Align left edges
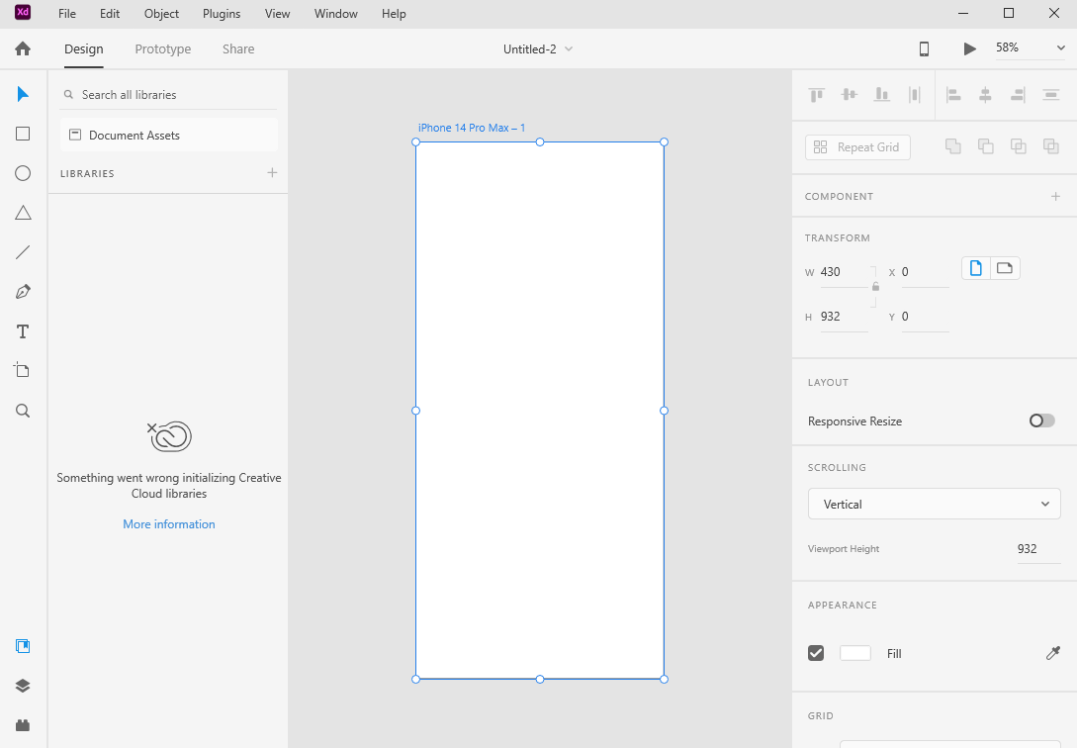The image size is (1077, 748). 953,95
